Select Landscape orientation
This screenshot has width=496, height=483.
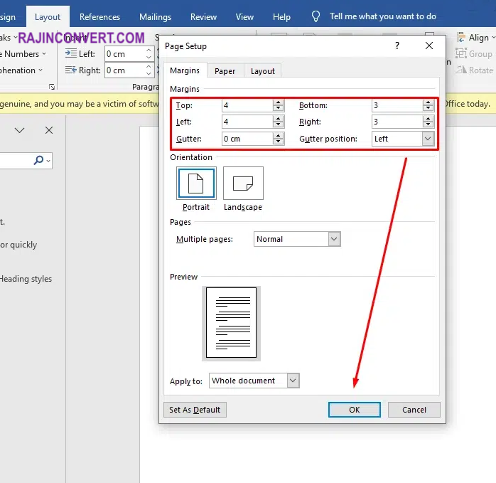[x=243, y=184]
